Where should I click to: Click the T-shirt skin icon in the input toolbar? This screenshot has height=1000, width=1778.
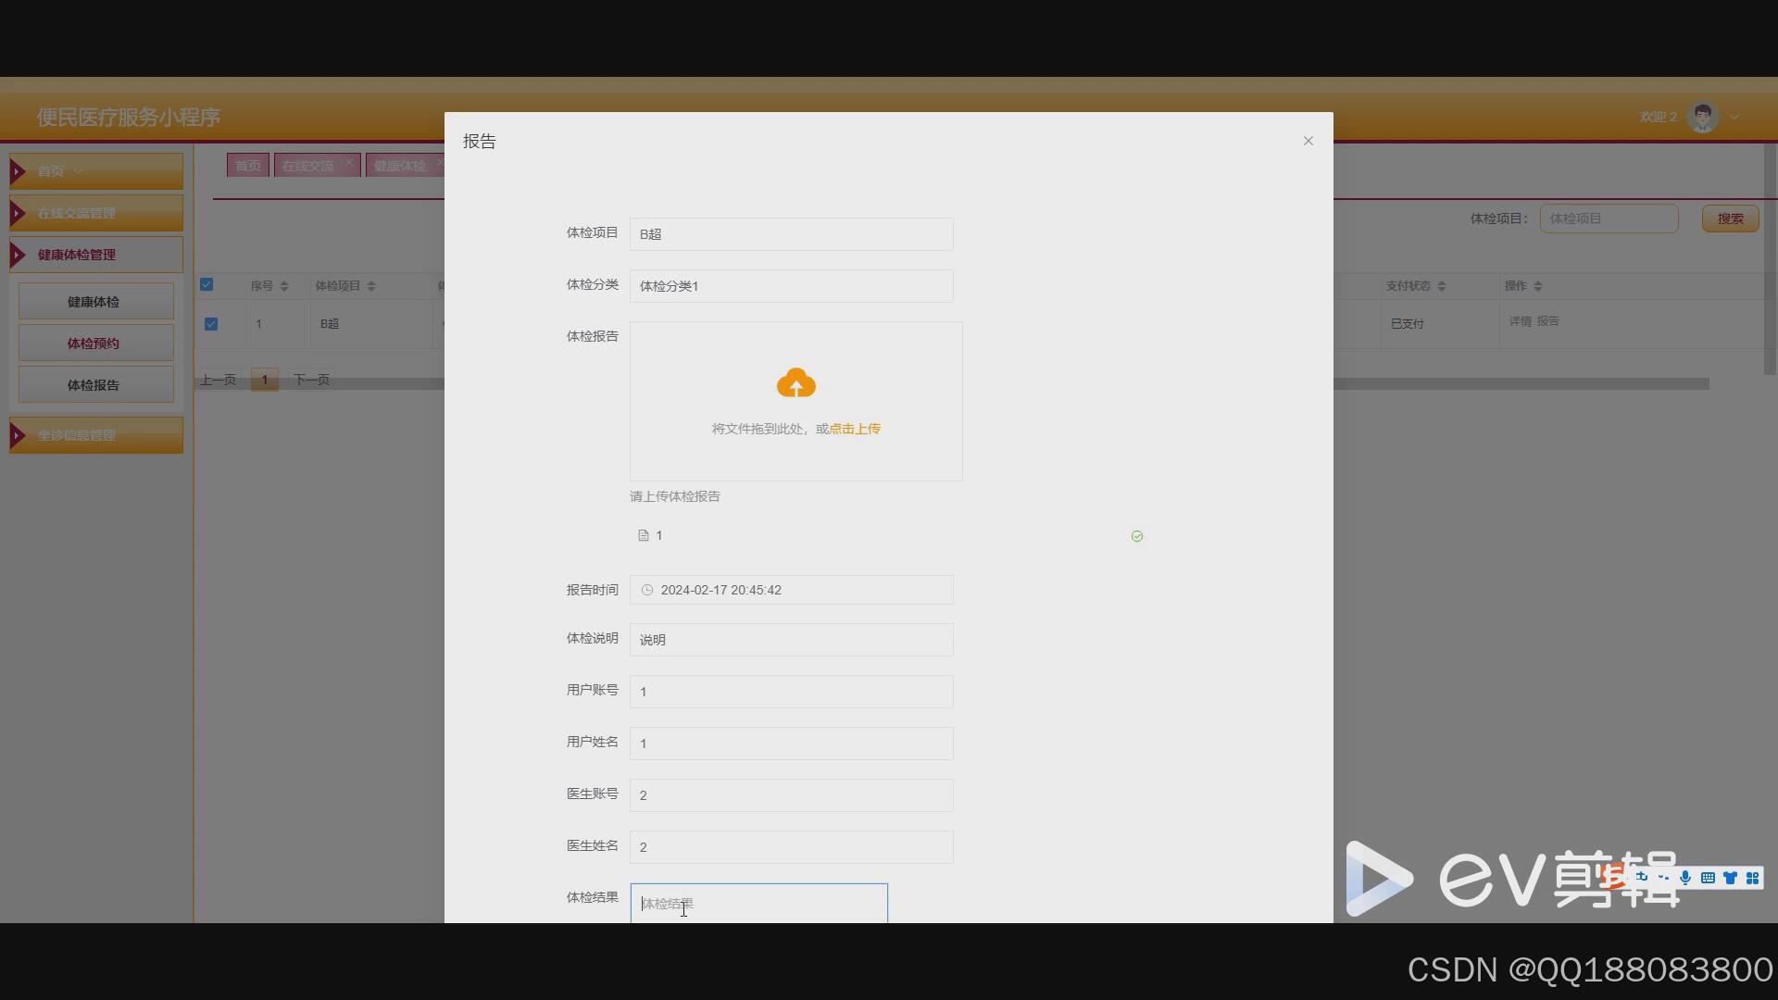pyautogui.click(x=1731, y=878)
